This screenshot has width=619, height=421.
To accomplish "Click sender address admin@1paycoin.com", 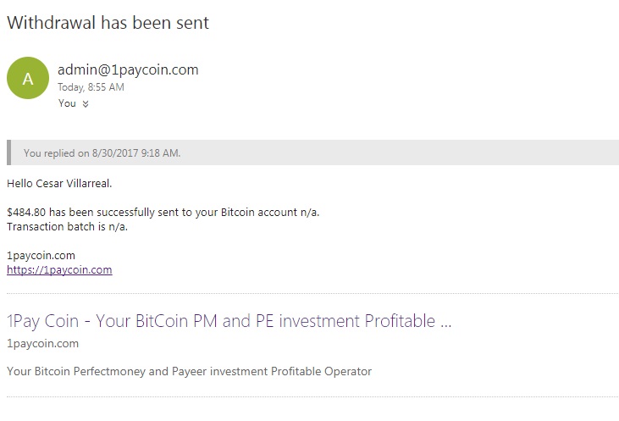I will 128,69.
